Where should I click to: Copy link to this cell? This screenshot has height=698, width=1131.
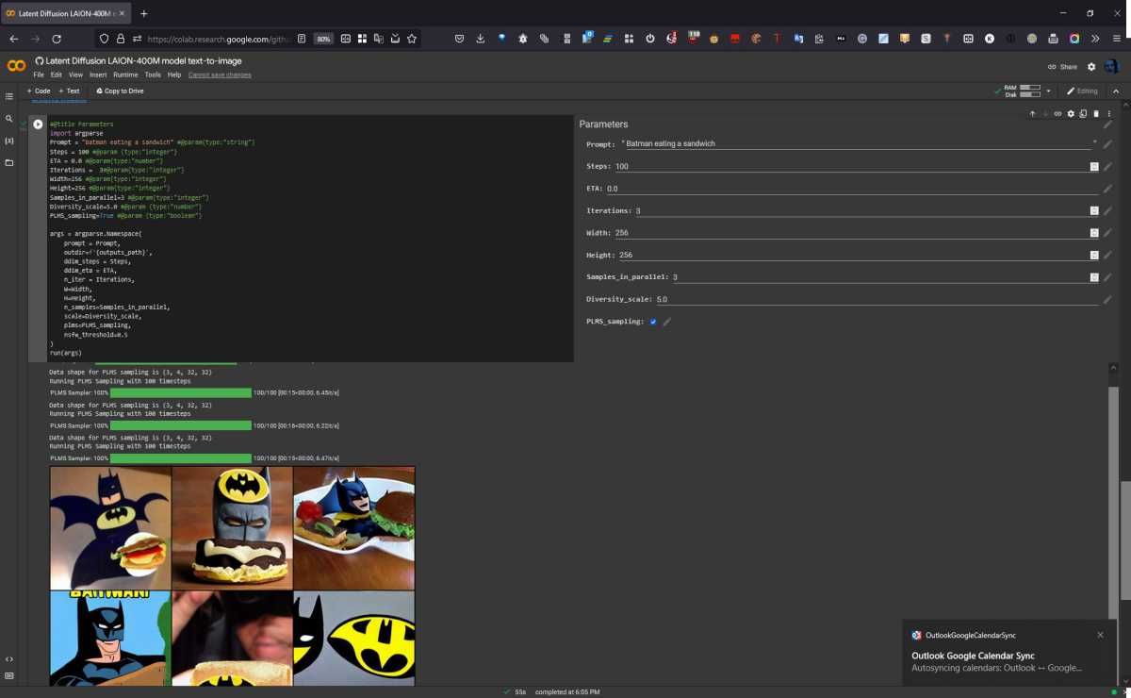(1057, 113)
